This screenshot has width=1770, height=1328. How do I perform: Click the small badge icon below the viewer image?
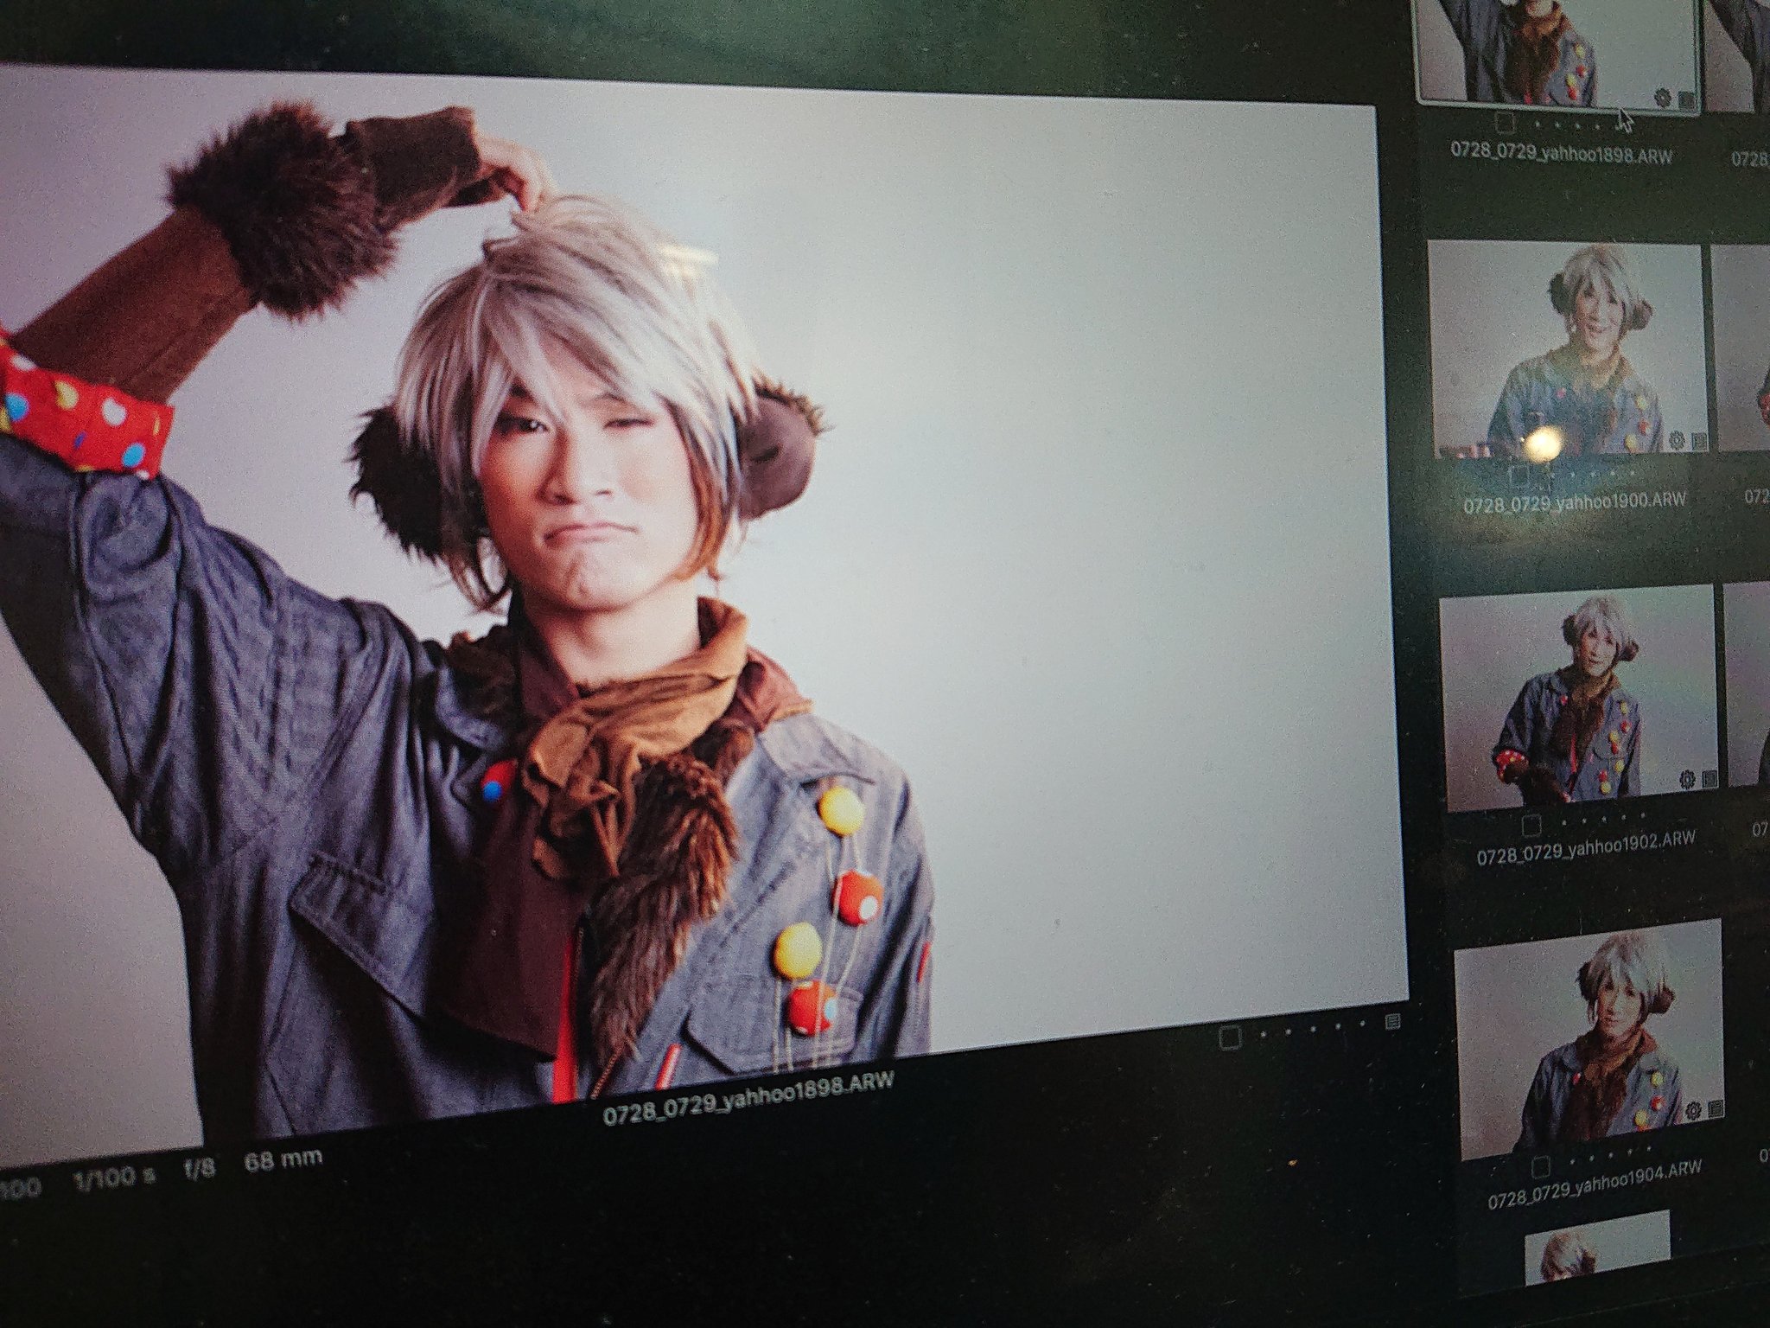(x=1391, y=1022)
